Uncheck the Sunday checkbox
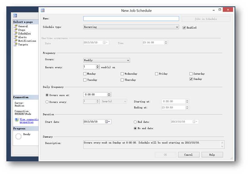This screenshot has width=248, height=174. (191, 79)
